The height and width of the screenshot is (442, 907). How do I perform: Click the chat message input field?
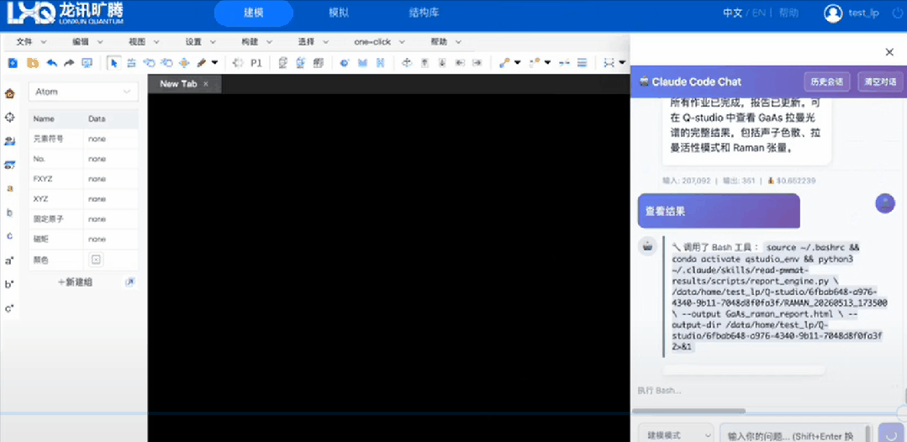pyautogui.click(x=795, y=435)
